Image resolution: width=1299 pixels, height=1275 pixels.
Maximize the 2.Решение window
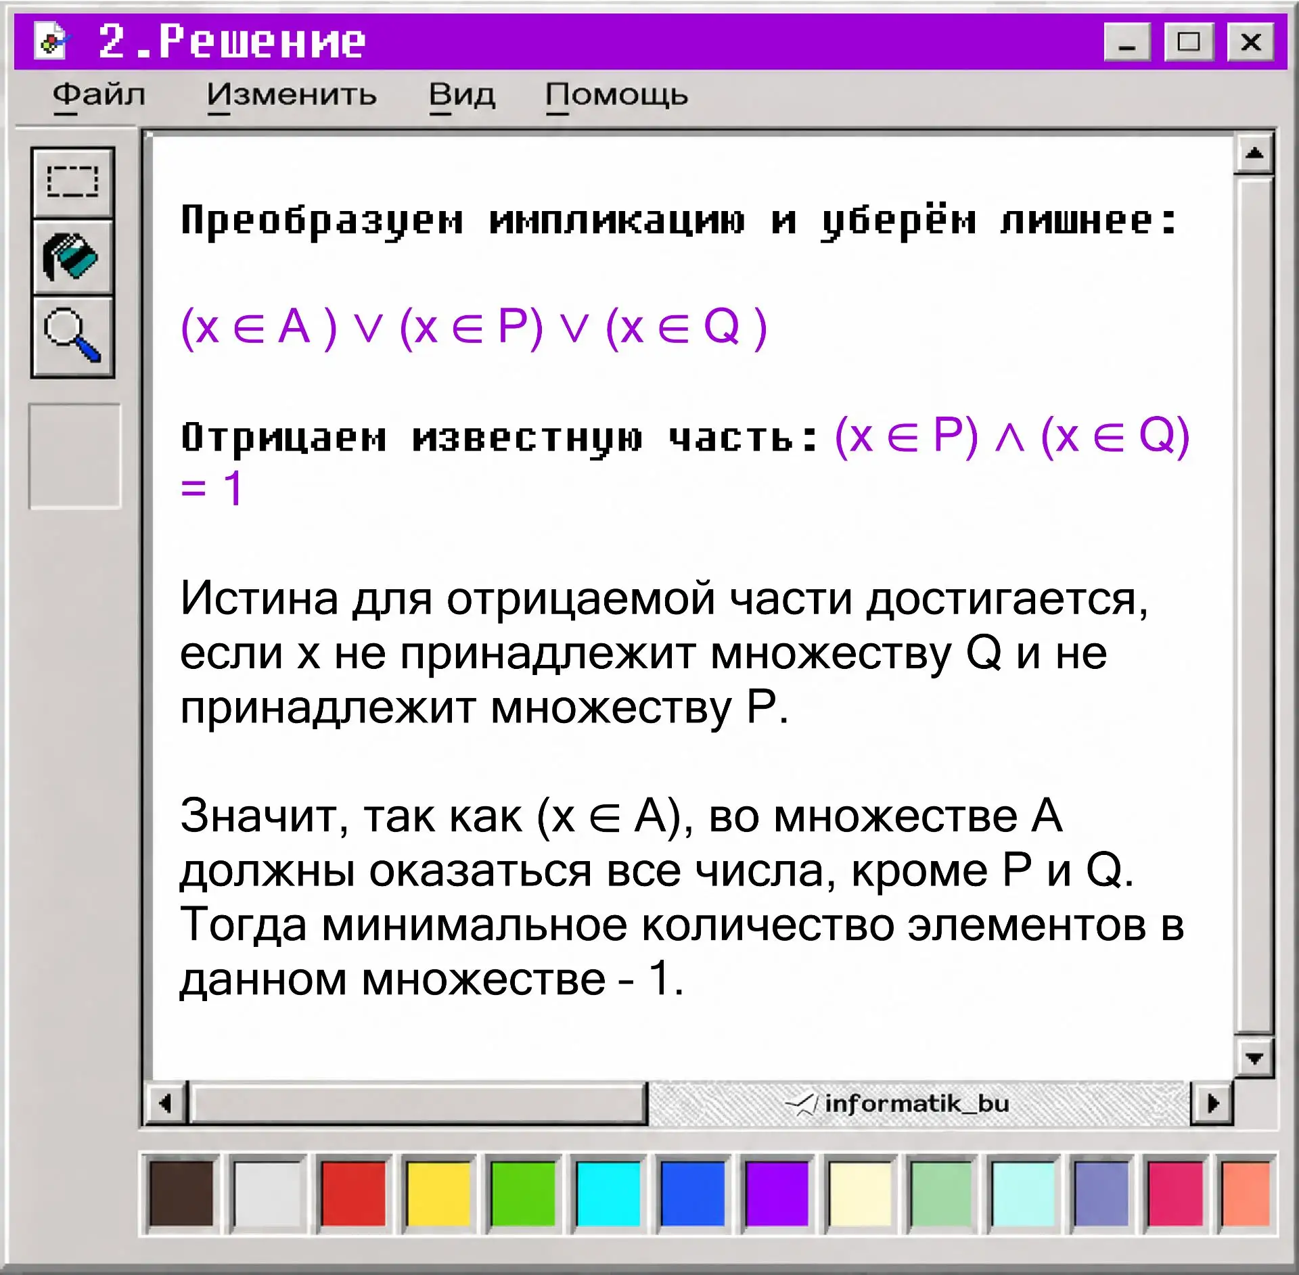coord(1189,42)
